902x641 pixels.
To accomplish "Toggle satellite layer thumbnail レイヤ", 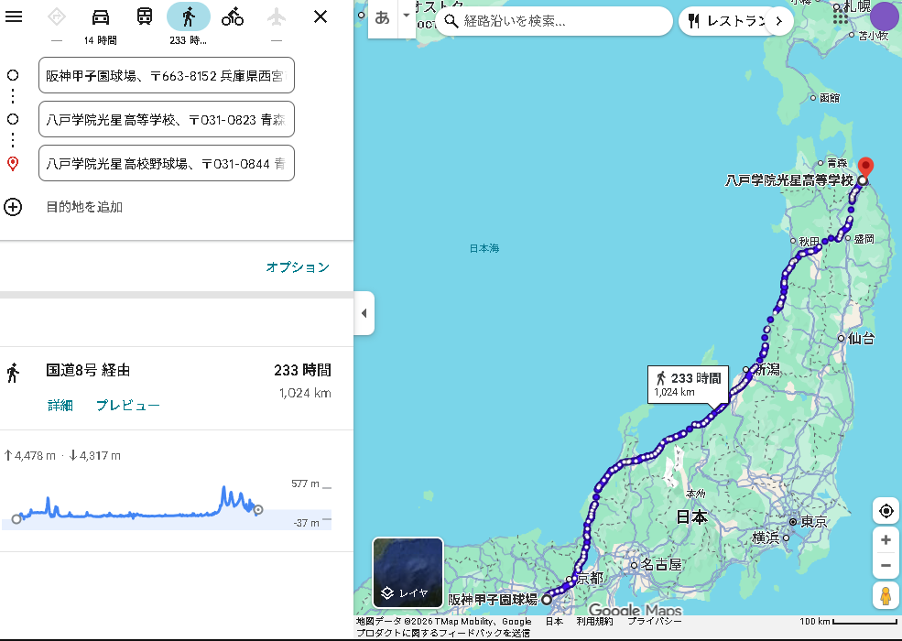I will pyautogui.click(x=408, y=573).
